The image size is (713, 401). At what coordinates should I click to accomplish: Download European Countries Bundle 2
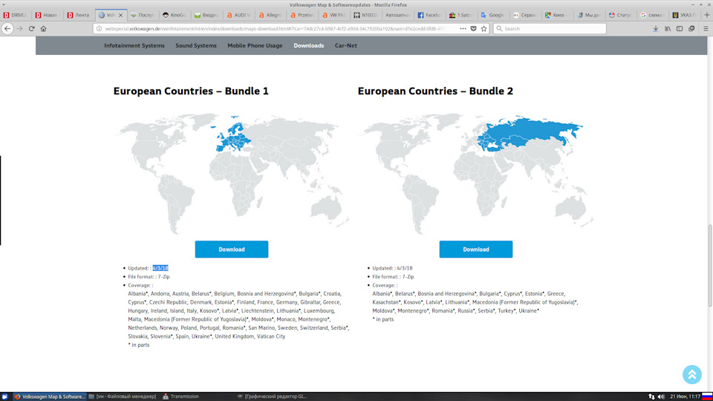tap(475, 250)
